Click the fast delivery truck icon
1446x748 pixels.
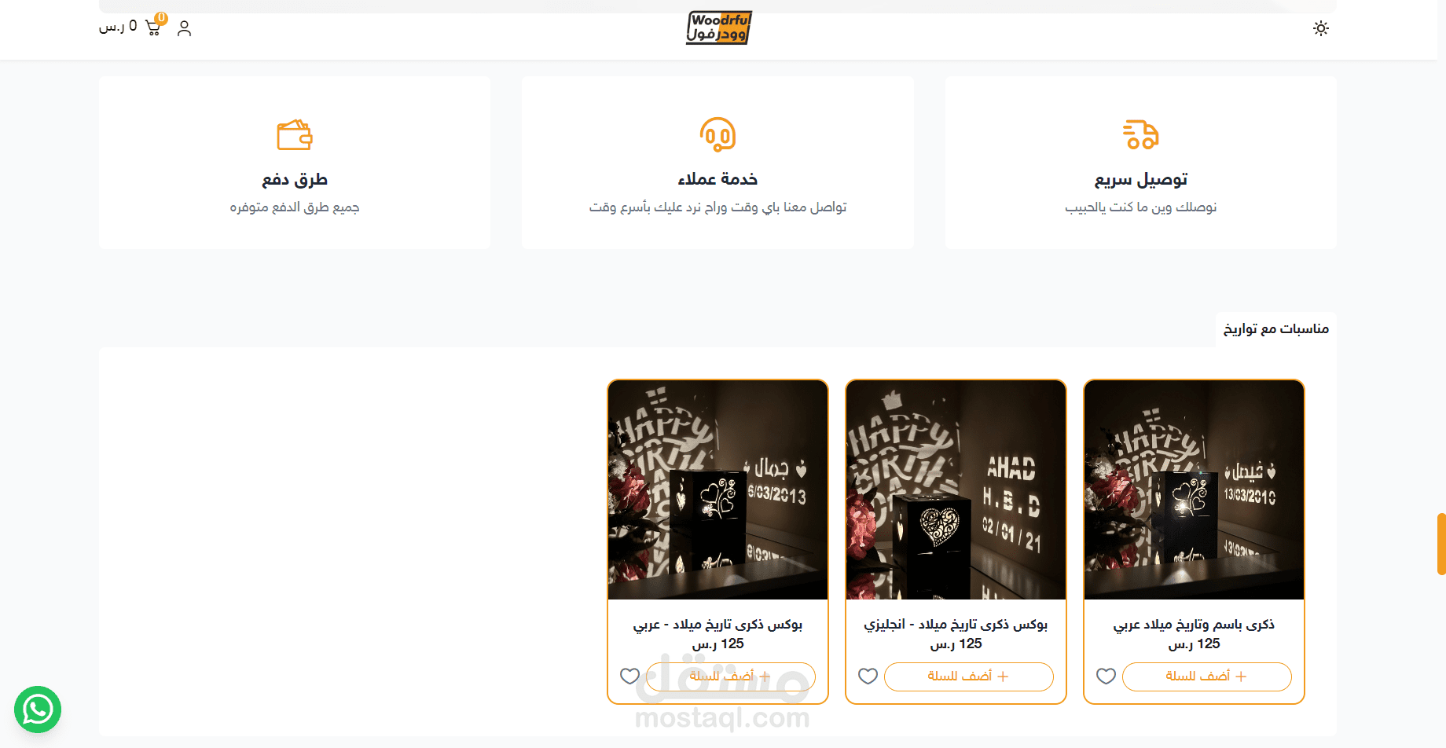[x=1141, y=134]
